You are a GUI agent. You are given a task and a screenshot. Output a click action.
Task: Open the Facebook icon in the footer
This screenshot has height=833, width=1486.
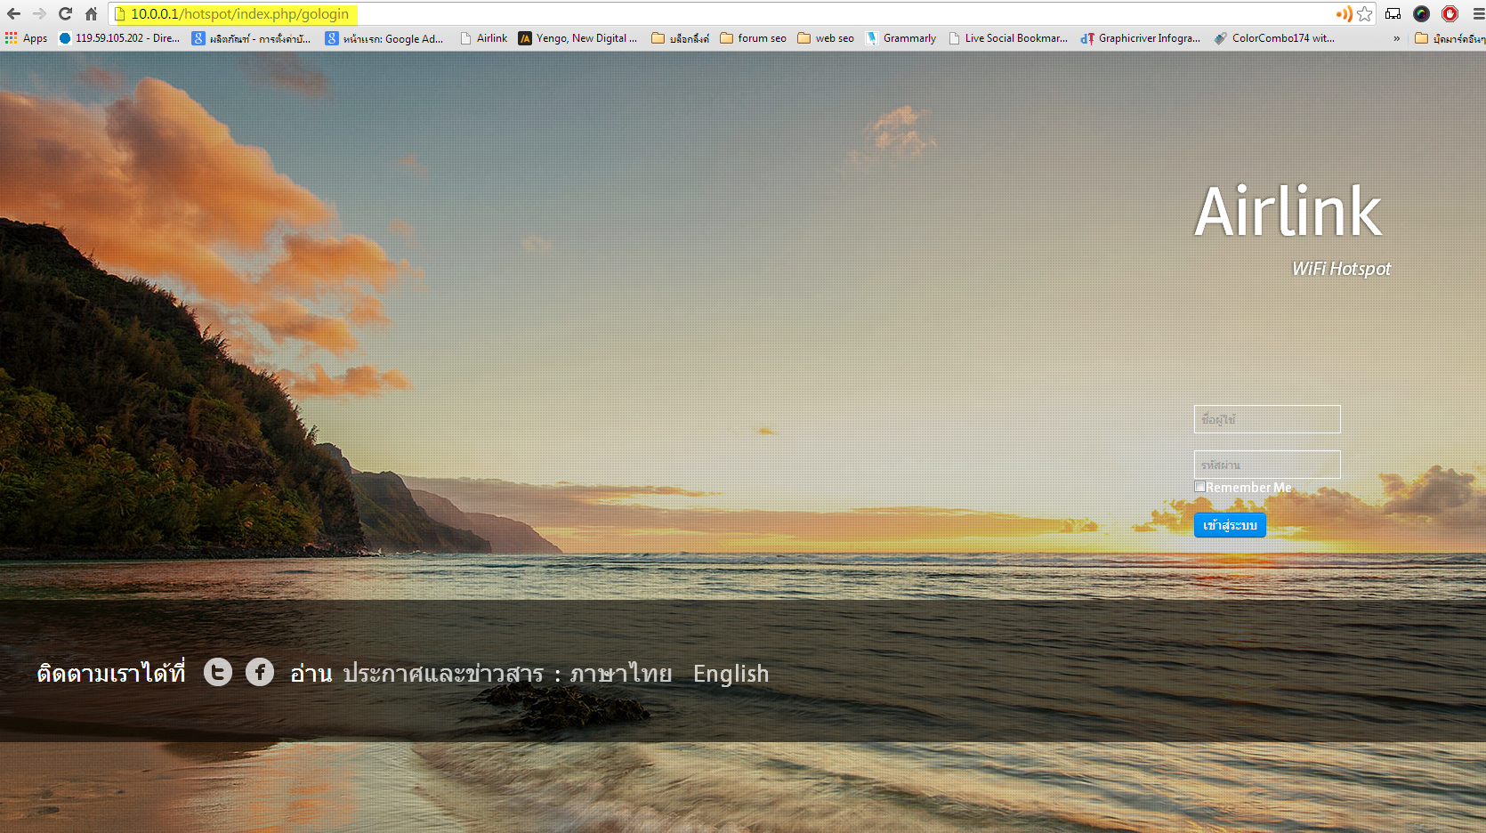point(260,672)
